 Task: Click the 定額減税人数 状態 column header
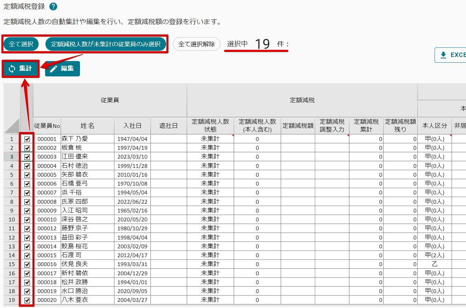click(210, 126)
